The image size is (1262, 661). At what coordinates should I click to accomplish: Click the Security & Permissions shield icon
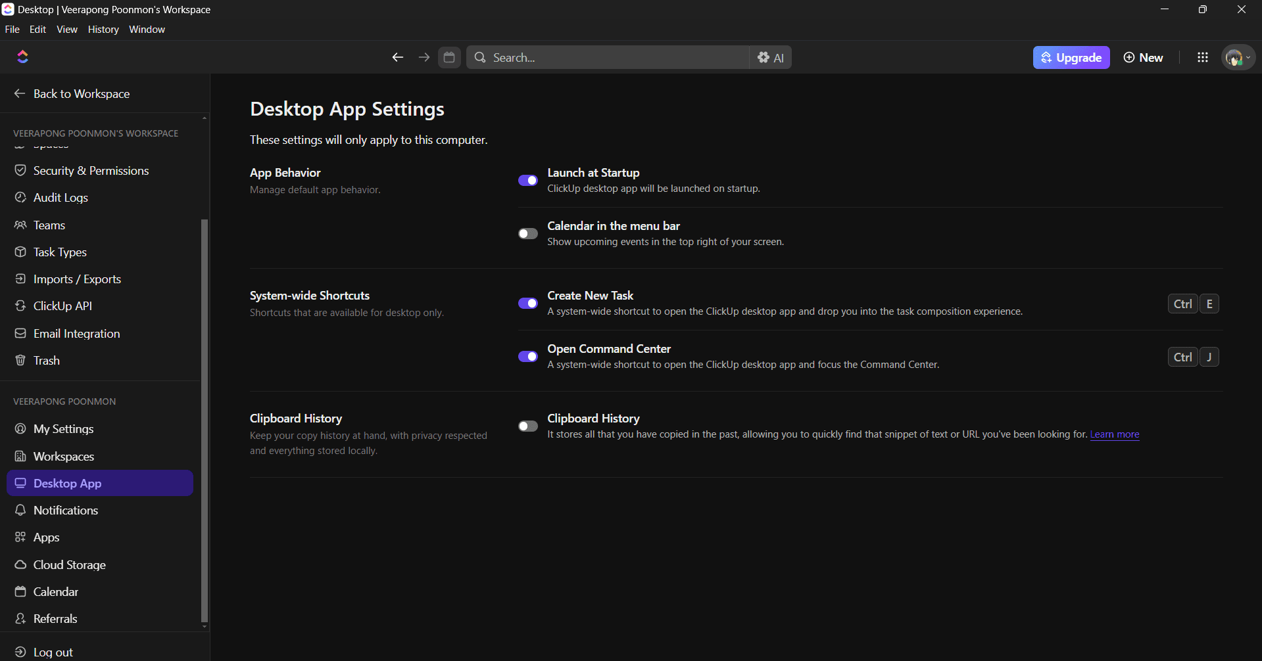click(x=20, y=170)
